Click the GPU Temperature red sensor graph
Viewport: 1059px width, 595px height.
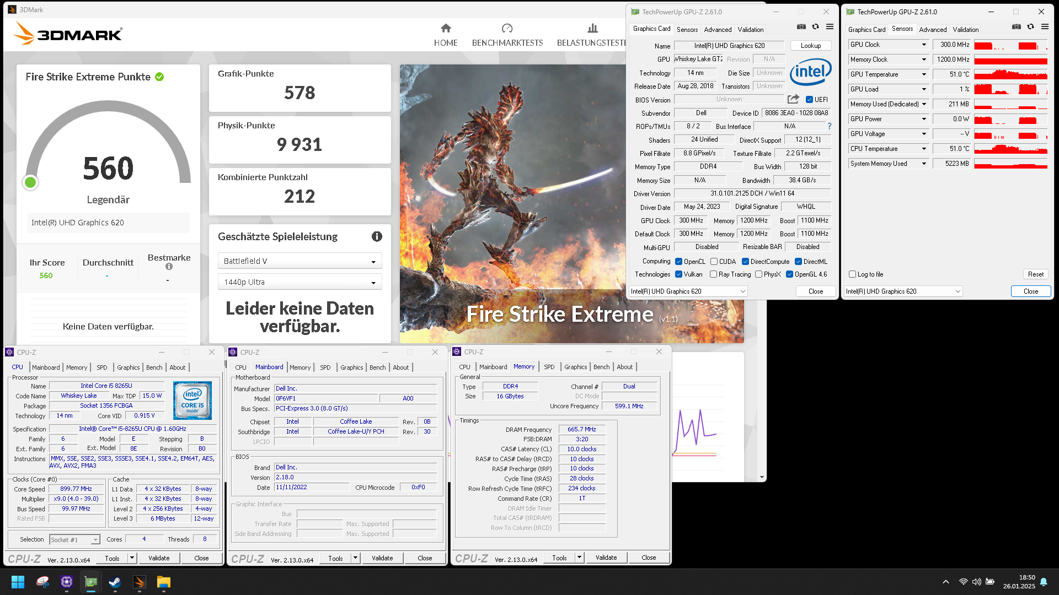pyautogui.click(x=1010, y=74)
